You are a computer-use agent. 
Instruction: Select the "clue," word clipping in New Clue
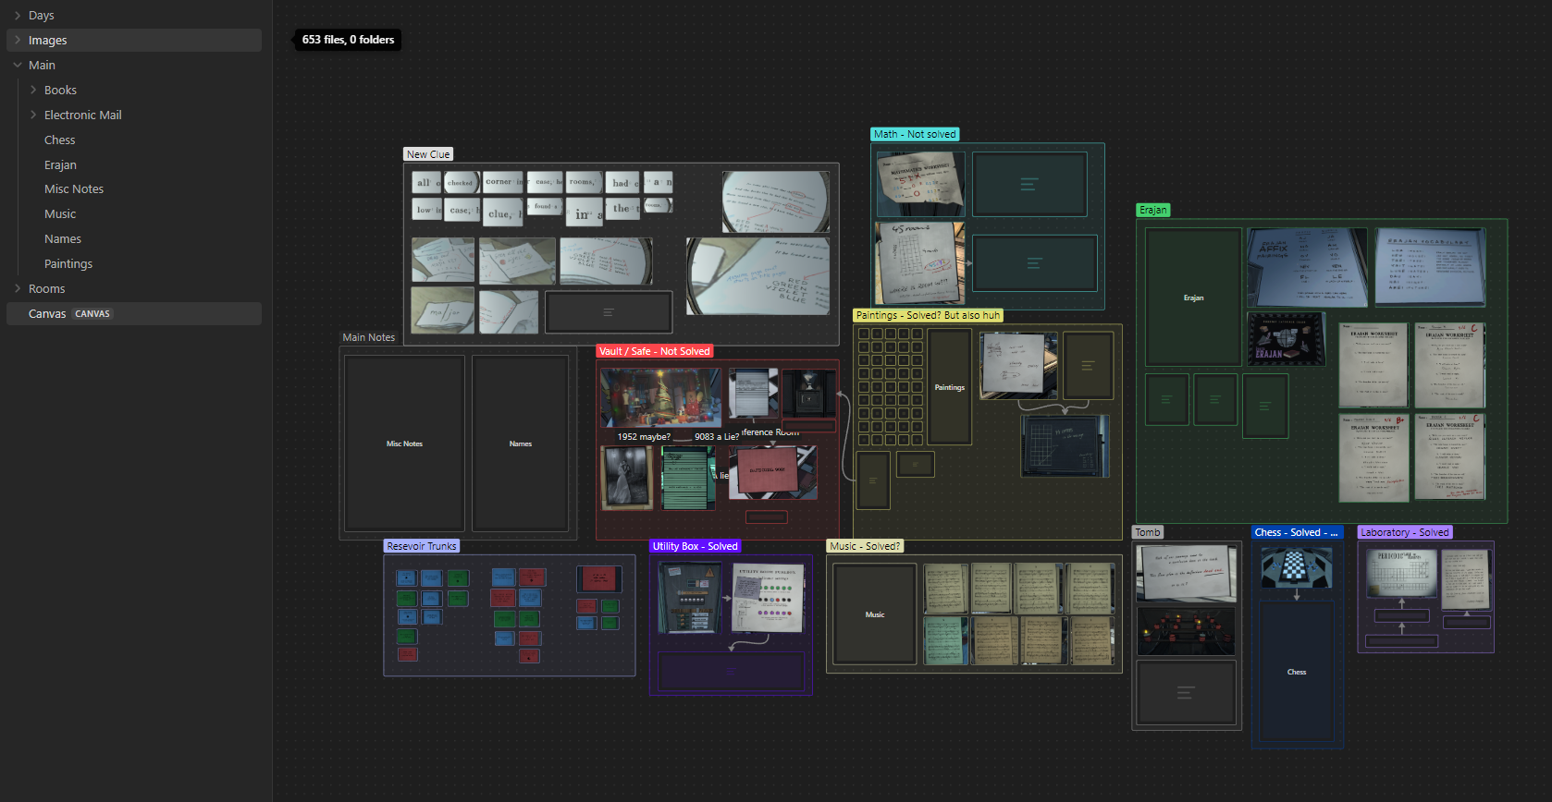[x=502, y=213]
